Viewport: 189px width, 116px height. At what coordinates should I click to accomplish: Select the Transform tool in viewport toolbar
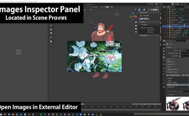pos(51,33)
